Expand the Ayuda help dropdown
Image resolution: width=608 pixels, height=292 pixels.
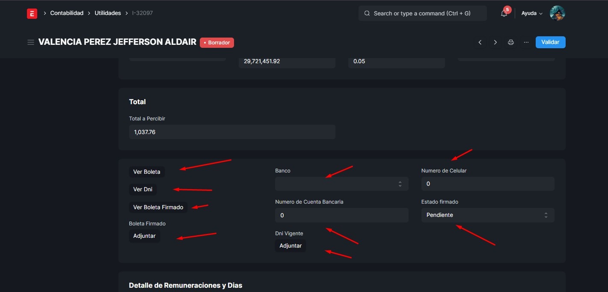pyautogui.click(x=532, y=13)
